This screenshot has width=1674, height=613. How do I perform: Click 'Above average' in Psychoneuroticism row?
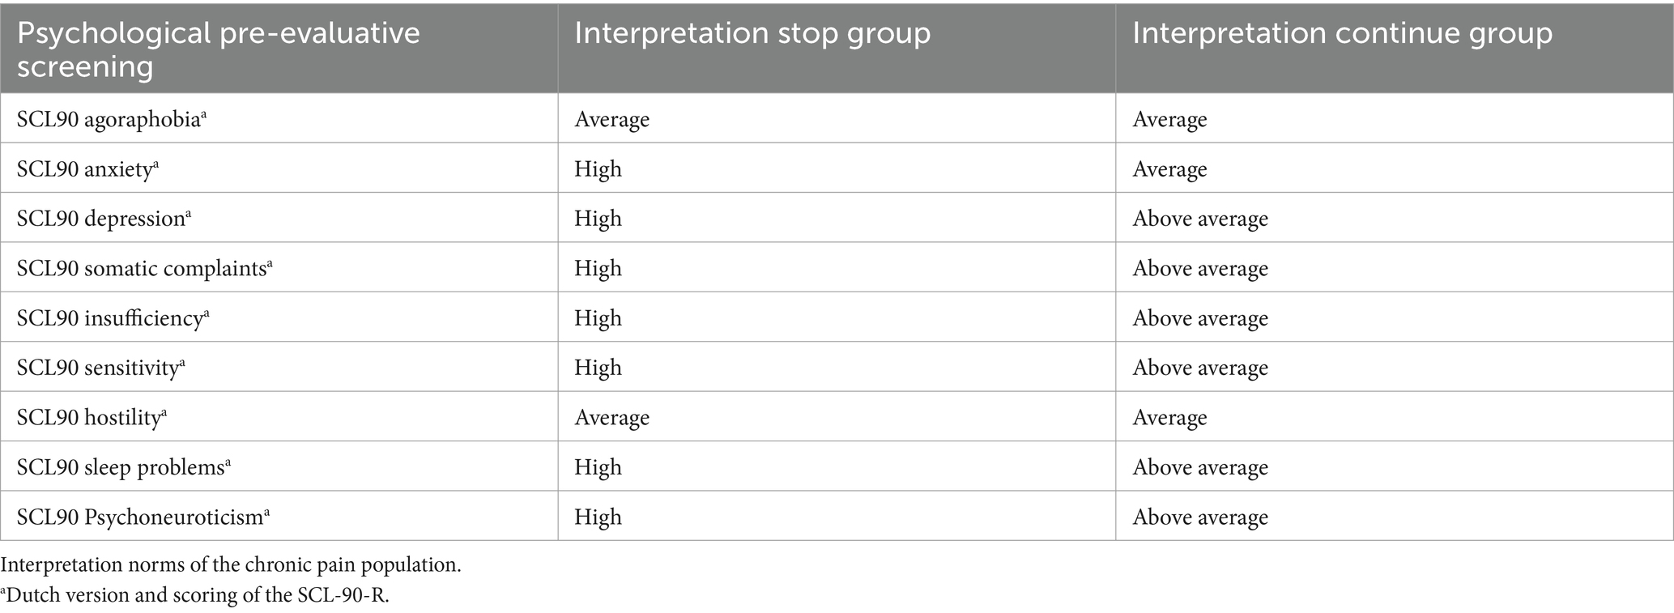tap(1200, 517)
